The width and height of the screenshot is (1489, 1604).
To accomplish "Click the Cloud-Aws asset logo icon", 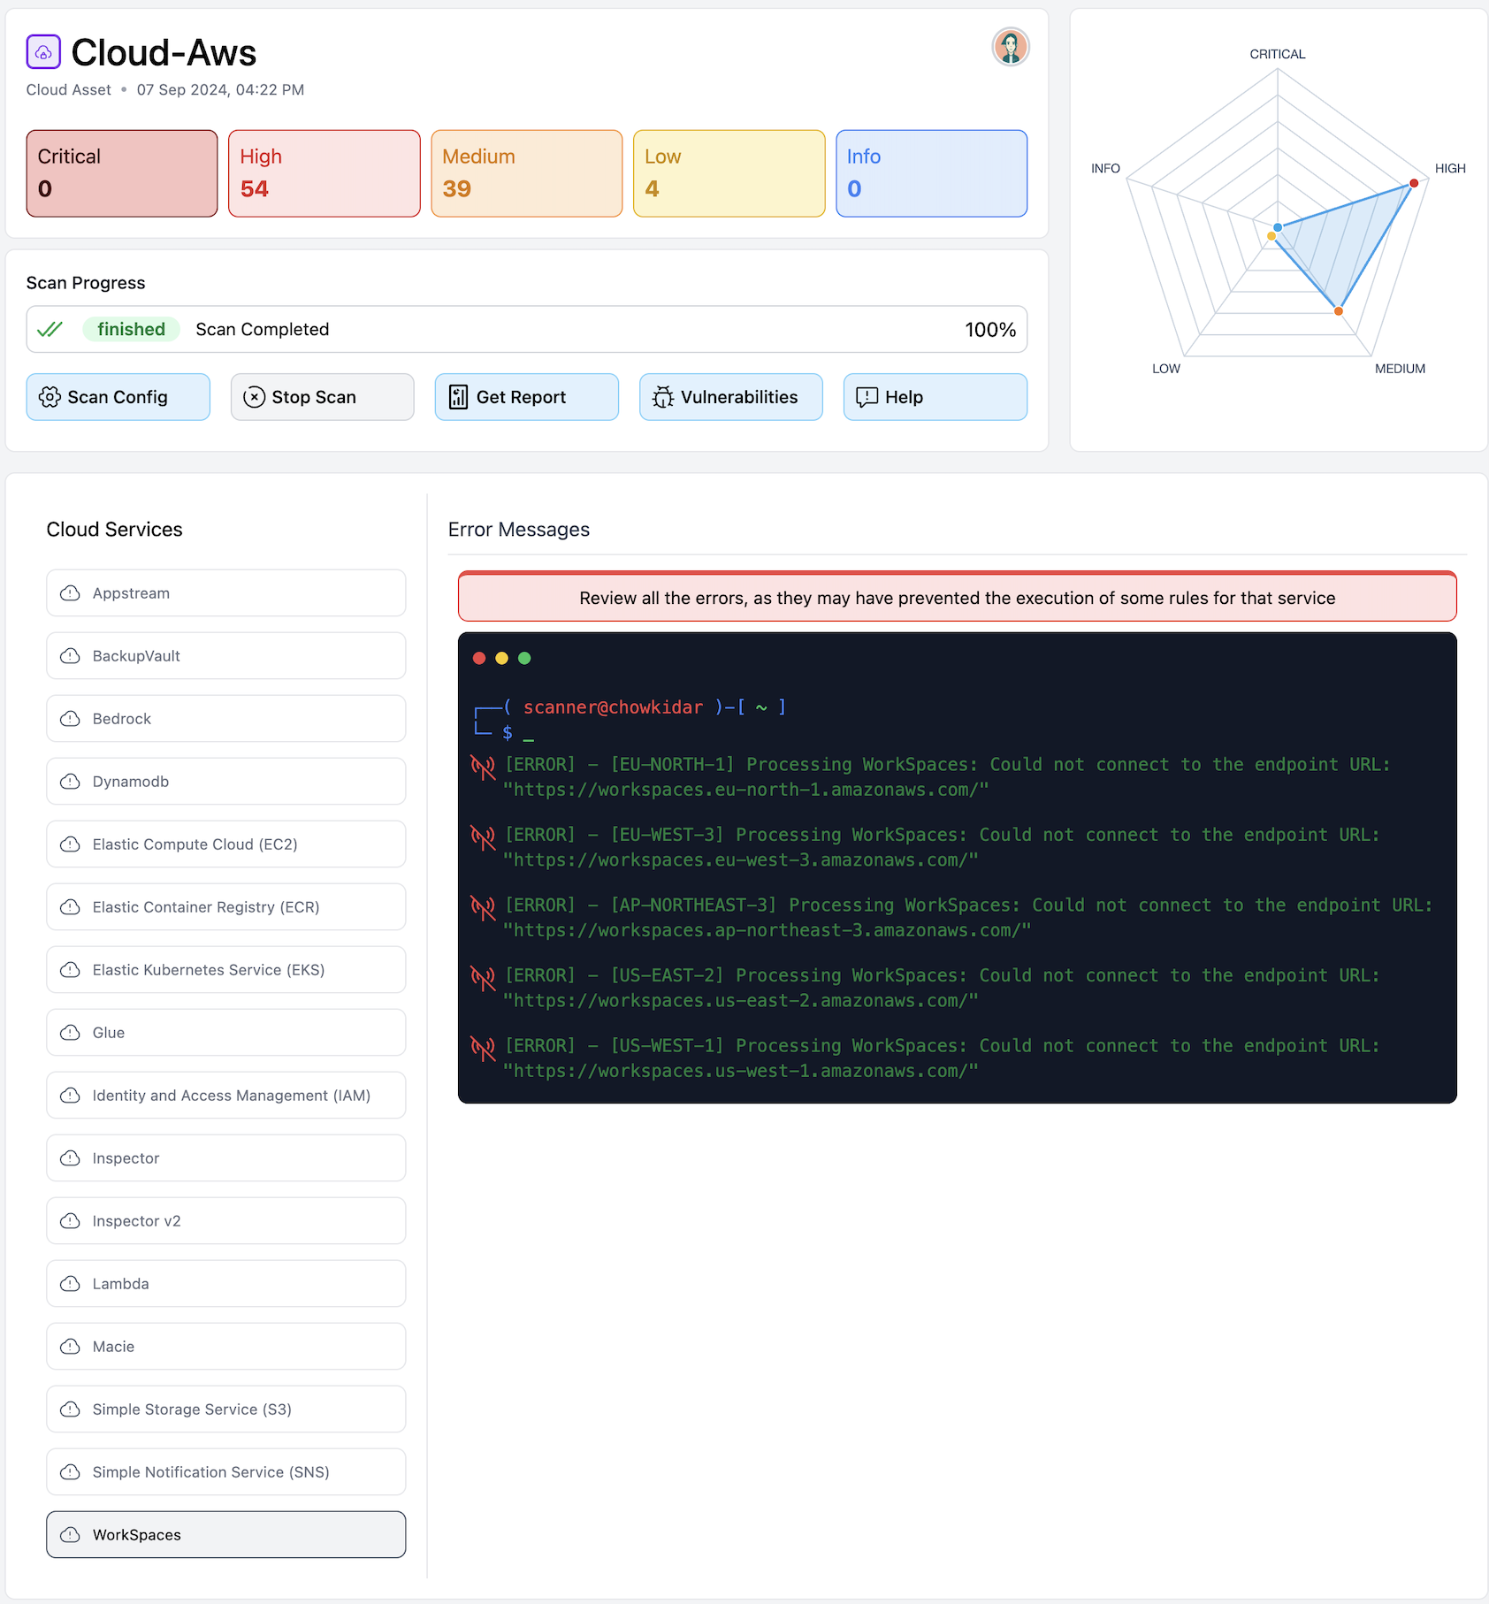I will (43, 52).
